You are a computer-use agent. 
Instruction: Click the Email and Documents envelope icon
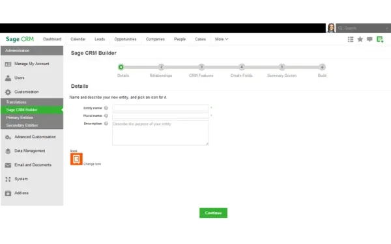pos(8,165)
